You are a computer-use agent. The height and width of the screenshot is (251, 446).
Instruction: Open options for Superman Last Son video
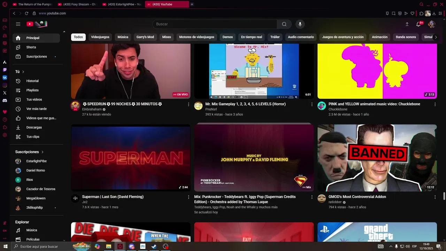click(189, 197)
